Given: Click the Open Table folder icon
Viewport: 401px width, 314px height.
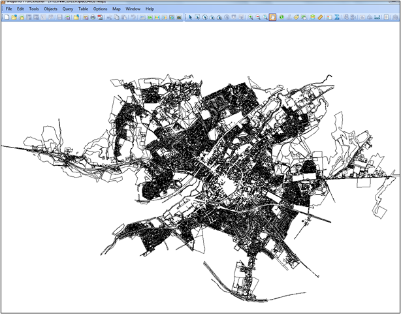Looking at the screenshot, I should (x=14, y=18).
